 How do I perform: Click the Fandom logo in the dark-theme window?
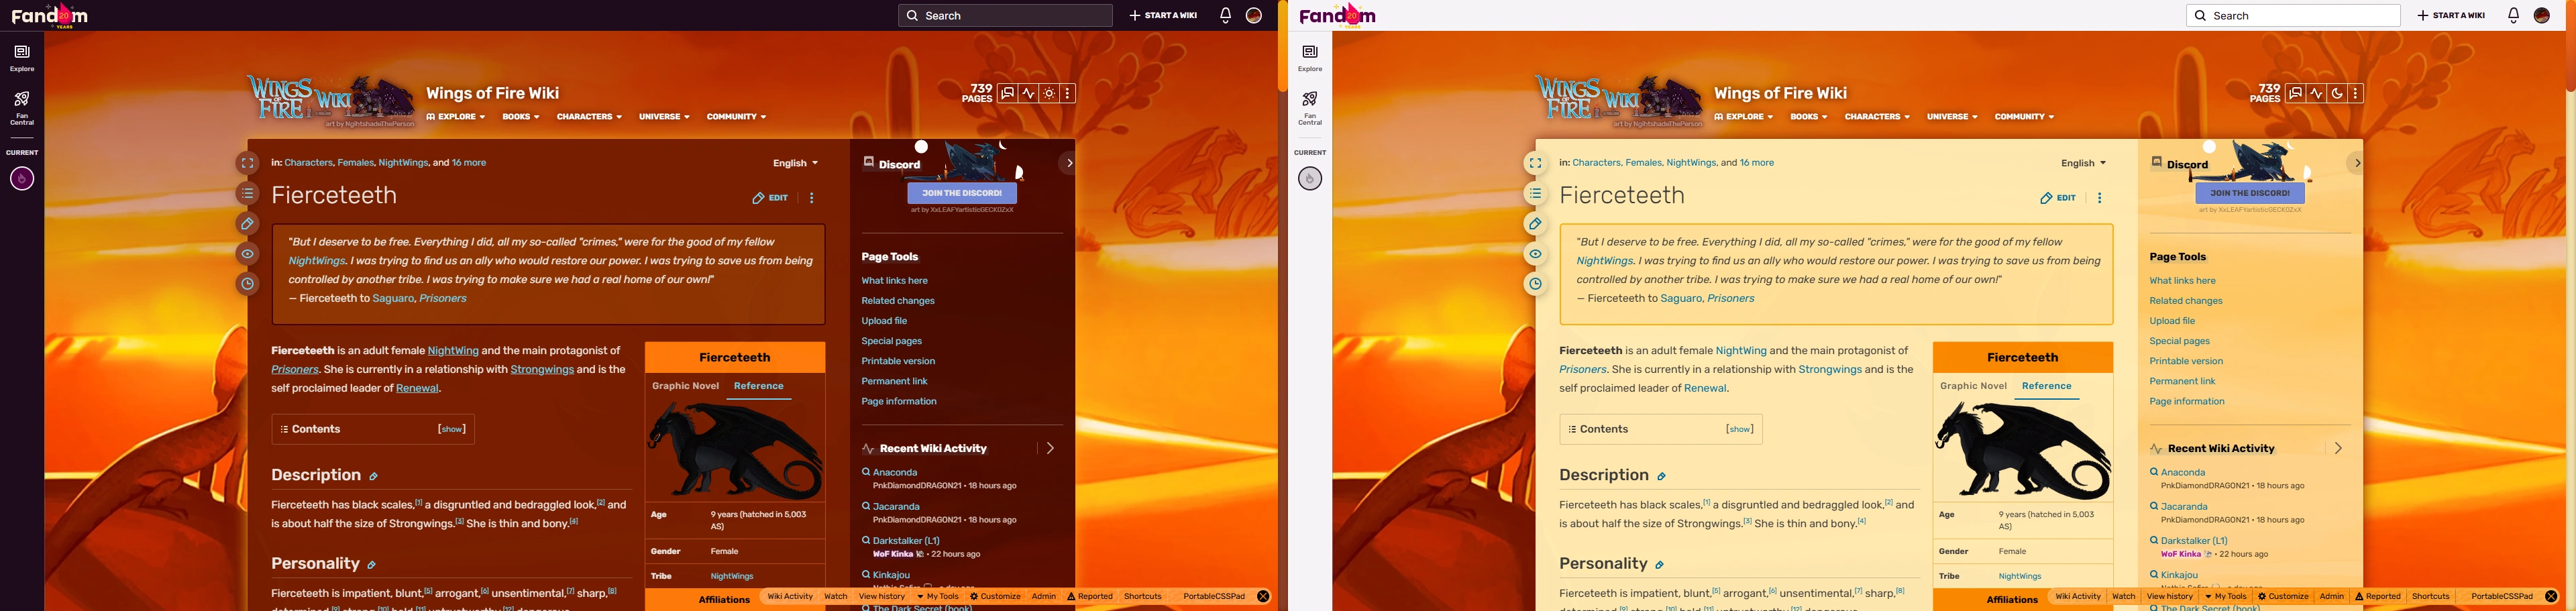click(49, 15)
